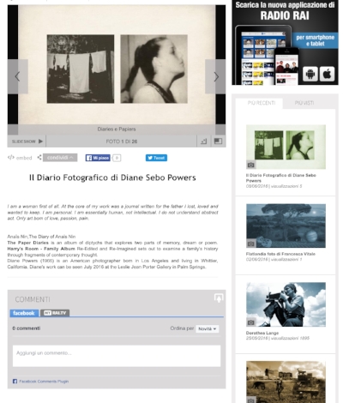Click camera icon on Diane Powers thumbnail

(251, 165)
